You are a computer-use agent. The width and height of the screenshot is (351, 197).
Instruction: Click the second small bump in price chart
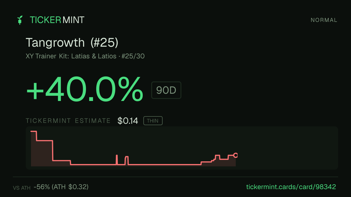tap(127, 160)
